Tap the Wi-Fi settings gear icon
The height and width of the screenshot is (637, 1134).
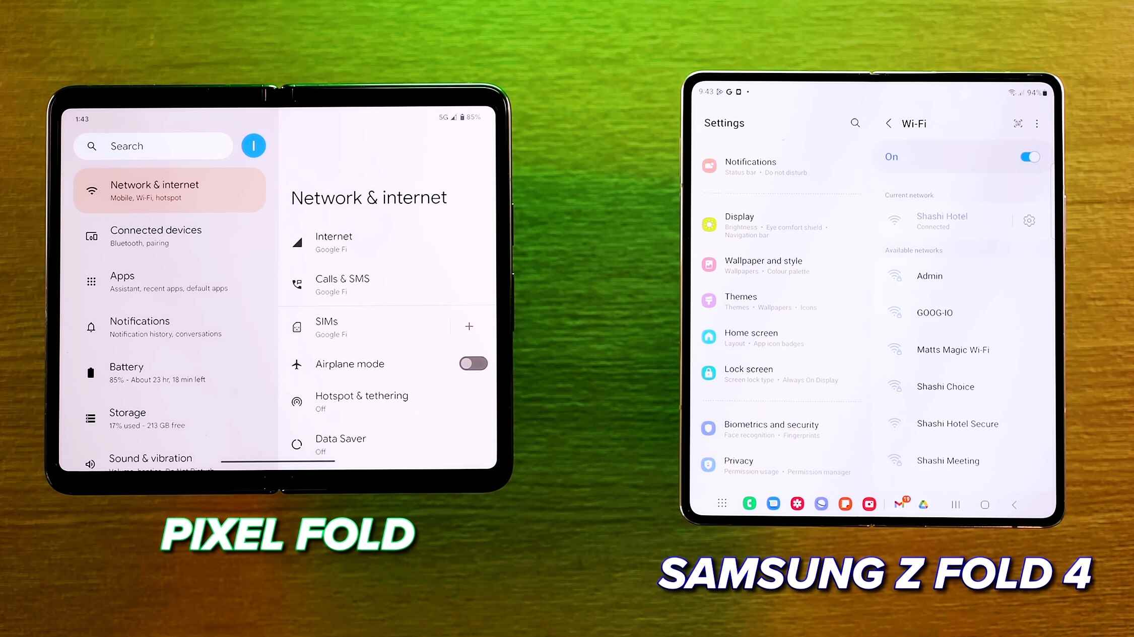pos(1030,220)
